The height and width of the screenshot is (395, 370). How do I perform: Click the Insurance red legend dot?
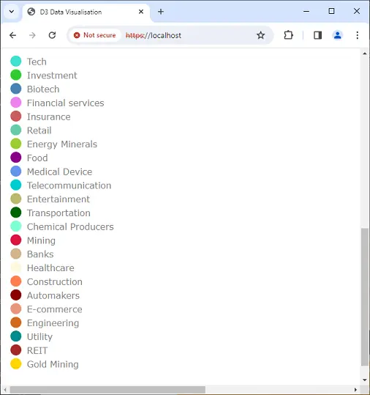[16, 117]
